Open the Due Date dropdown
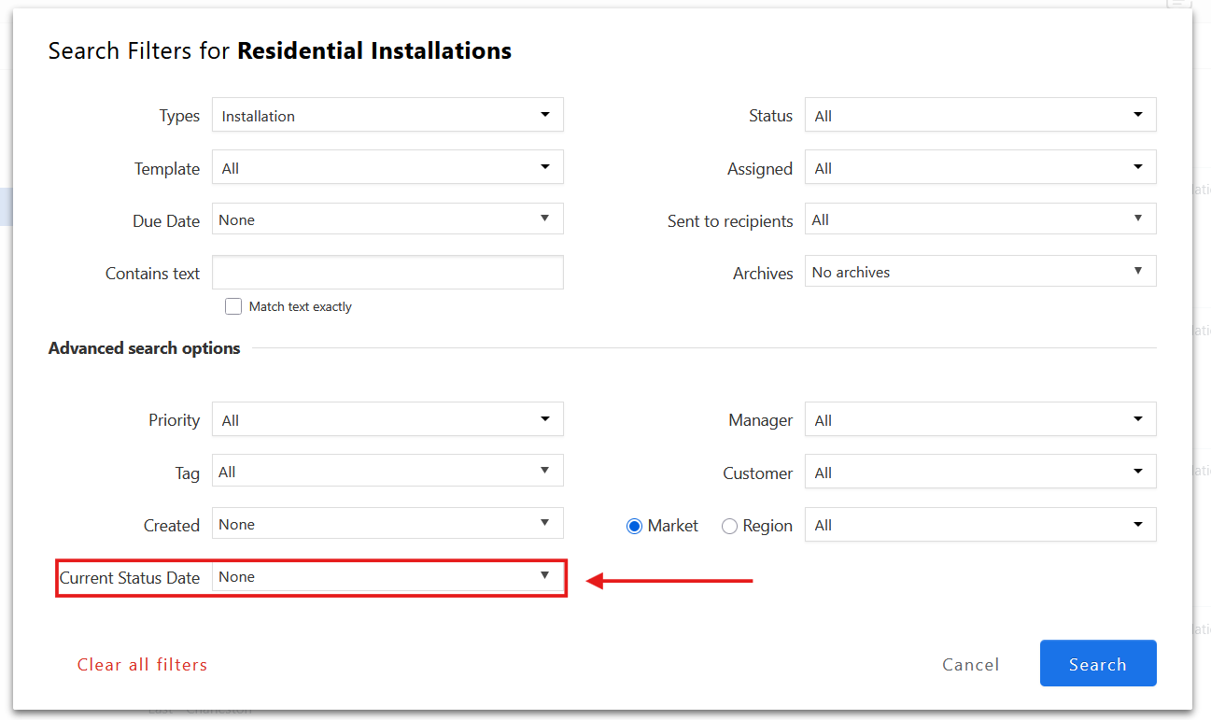This screenshot has width=1211, height=720. point(387,220)
